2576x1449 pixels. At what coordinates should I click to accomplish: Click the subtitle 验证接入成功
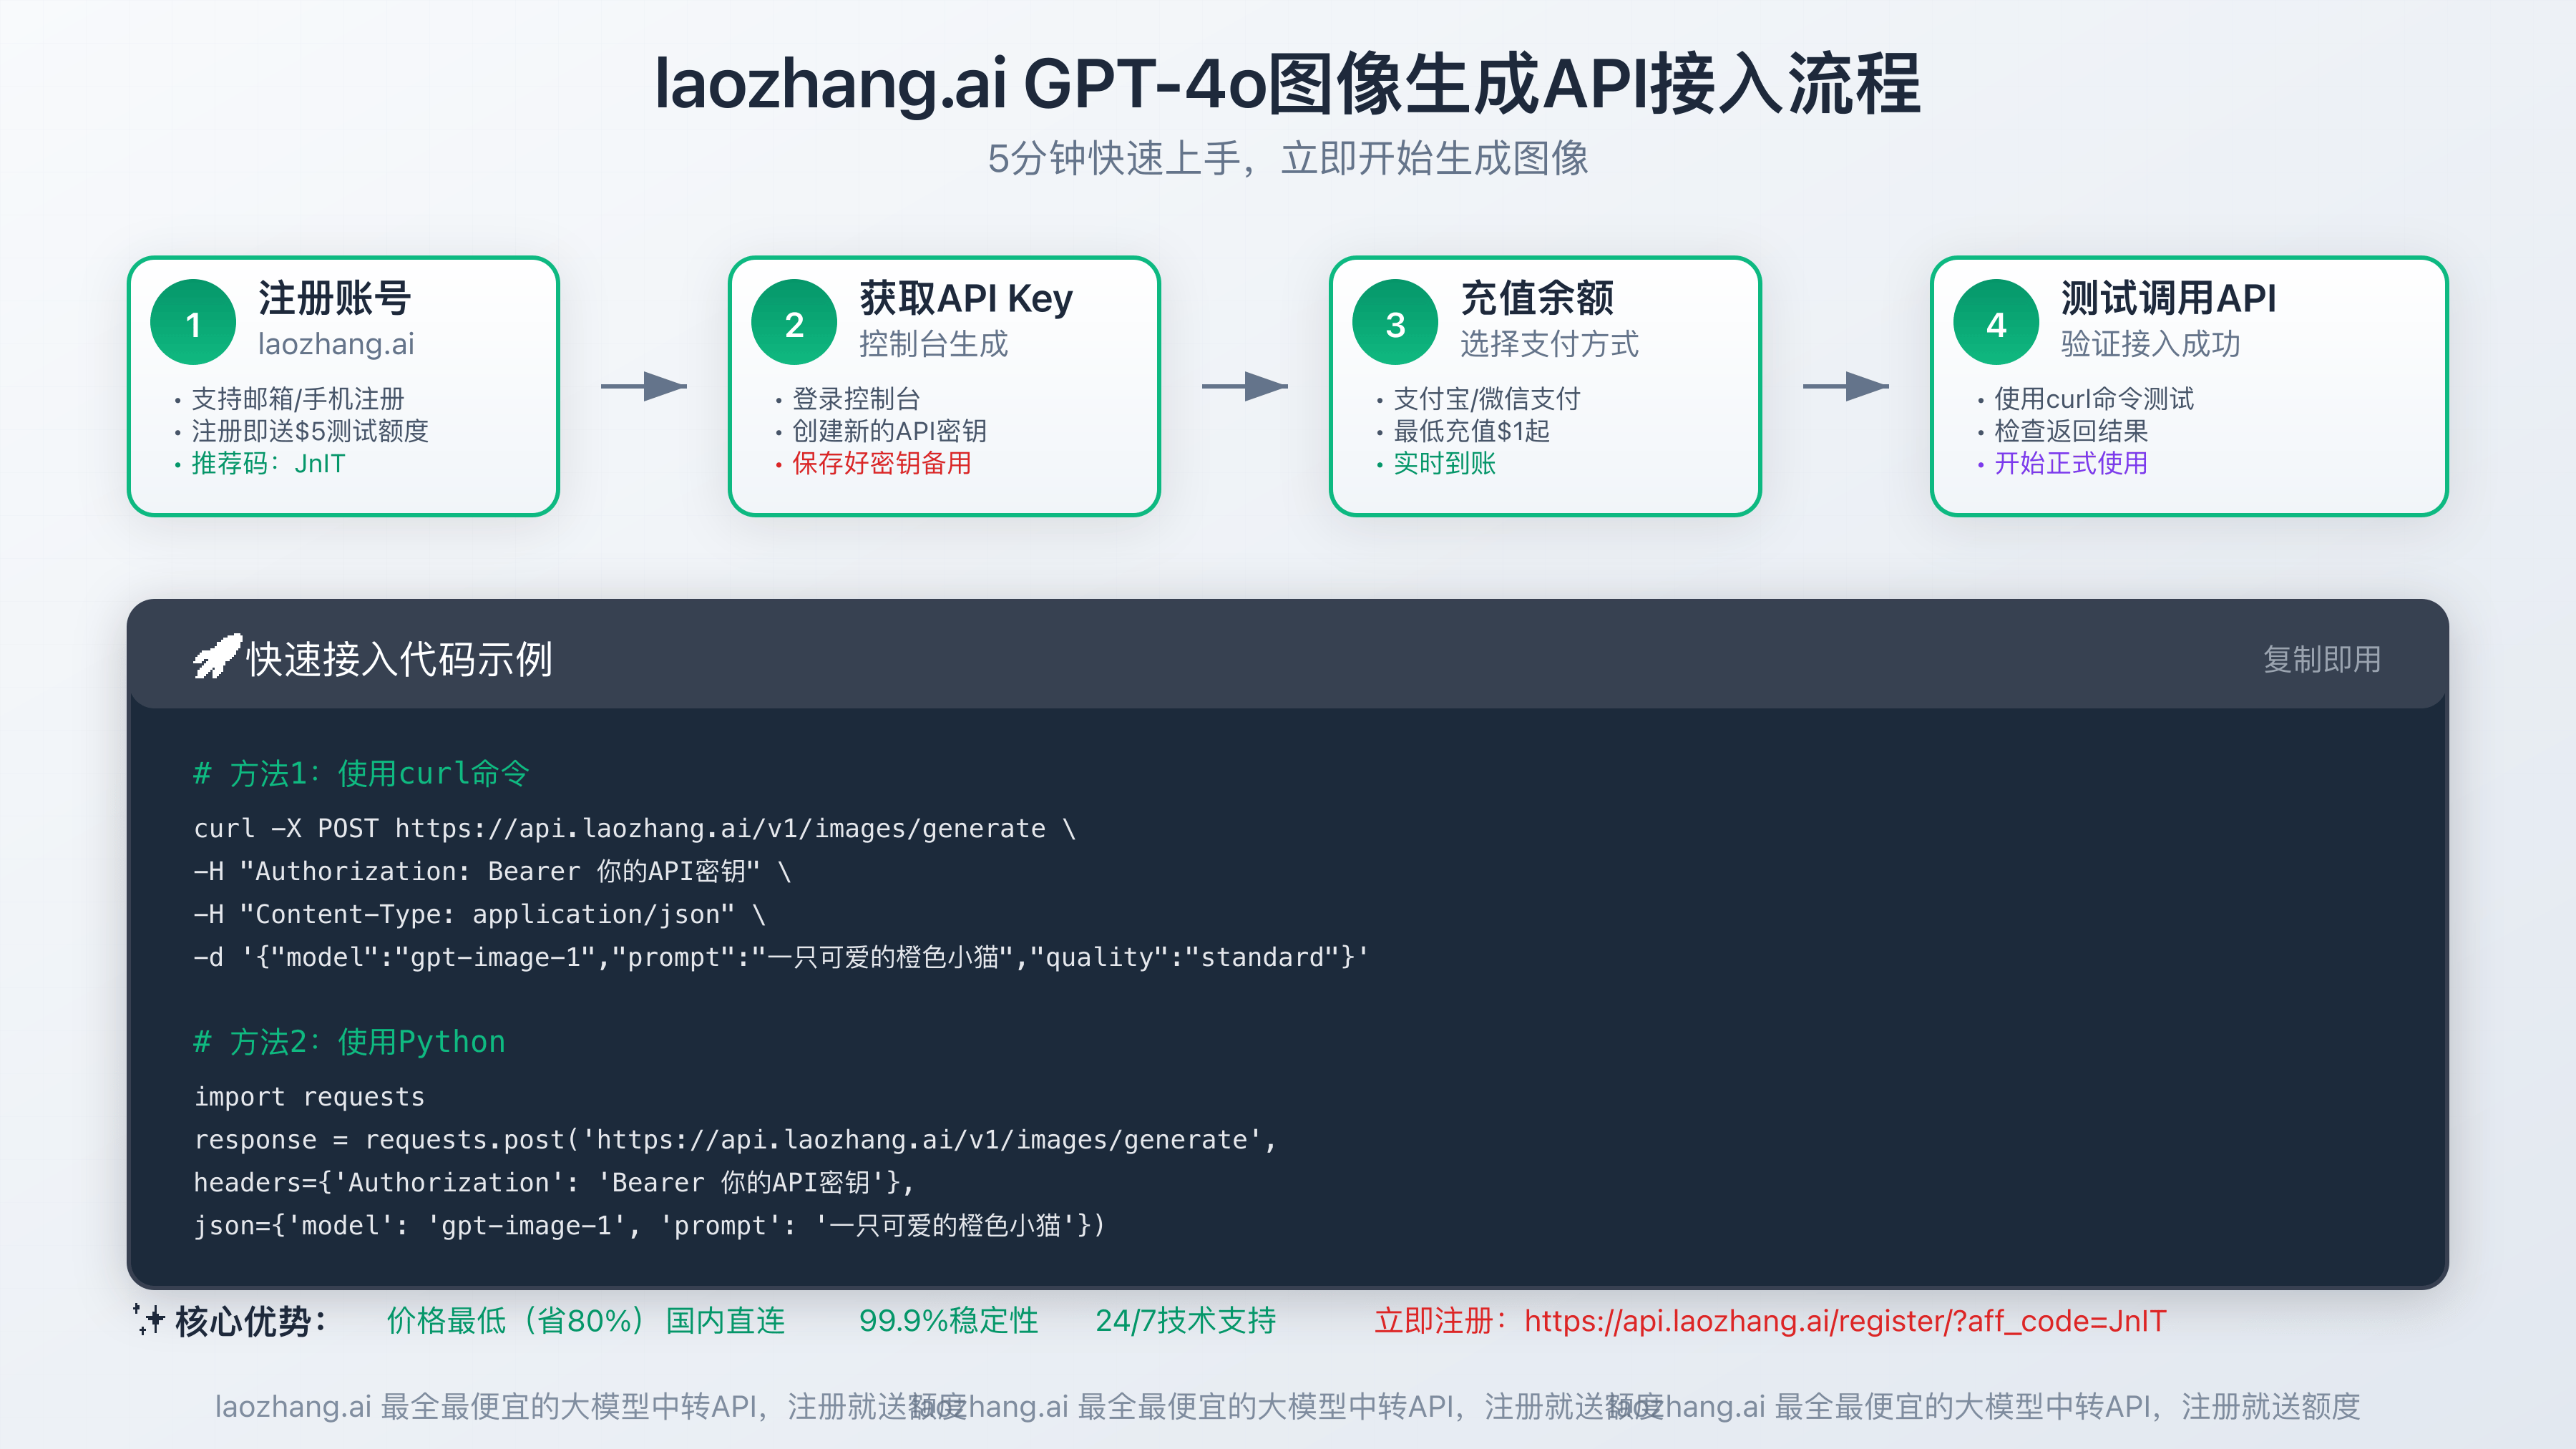[2150, 344]
